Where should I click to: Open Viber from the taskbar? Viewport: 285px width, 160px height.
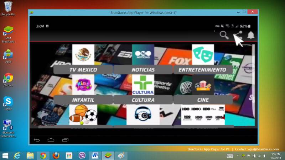[82, 156]
